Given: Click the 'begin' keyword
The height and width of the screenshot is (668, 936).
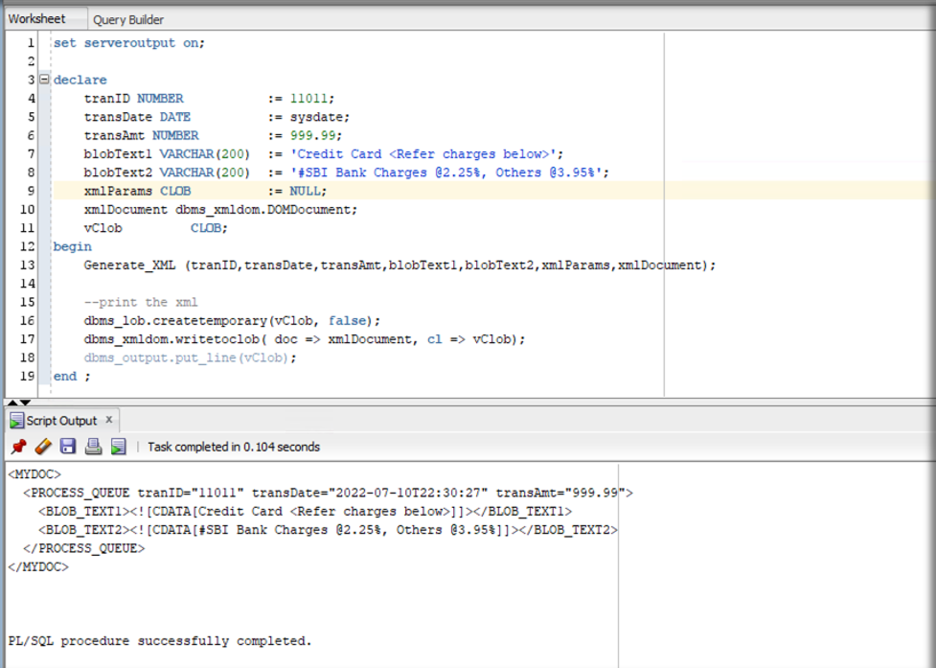Looking at the screenshot, I should point(72,246).
